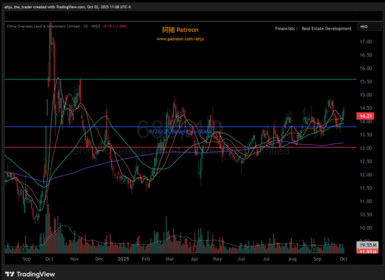Open the HKD currency selector

click(x=369, y=27)
